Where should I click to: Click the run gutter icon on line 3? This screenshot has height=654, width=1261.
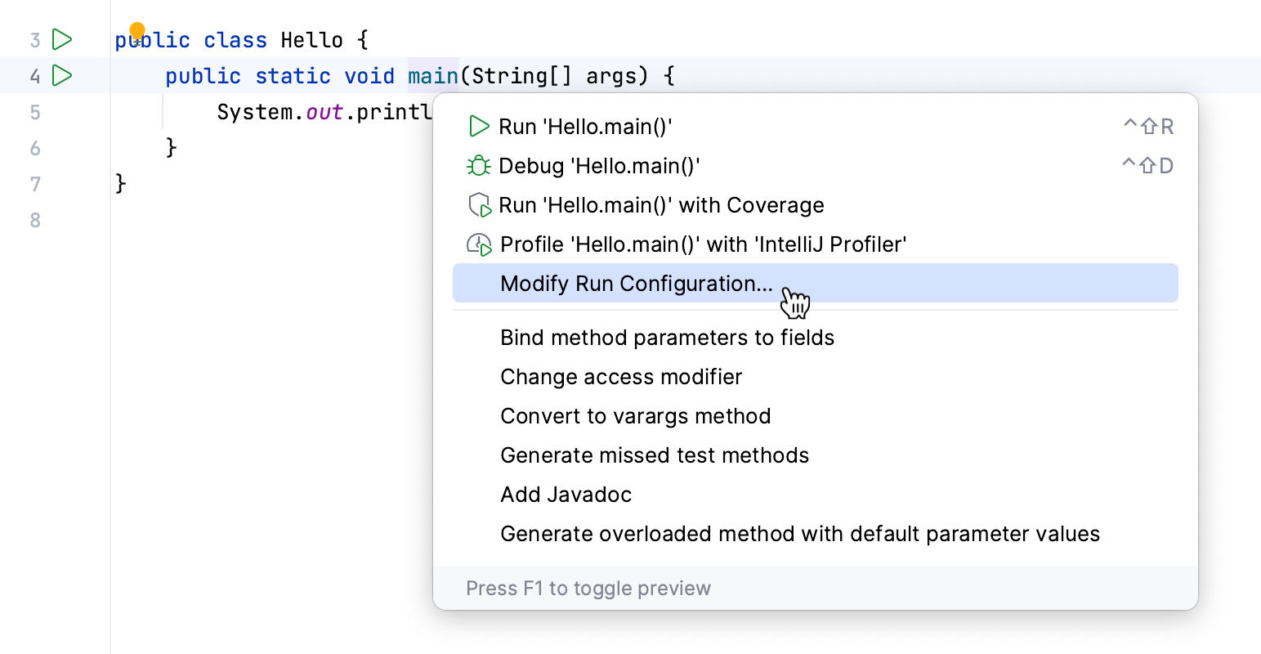62,39
